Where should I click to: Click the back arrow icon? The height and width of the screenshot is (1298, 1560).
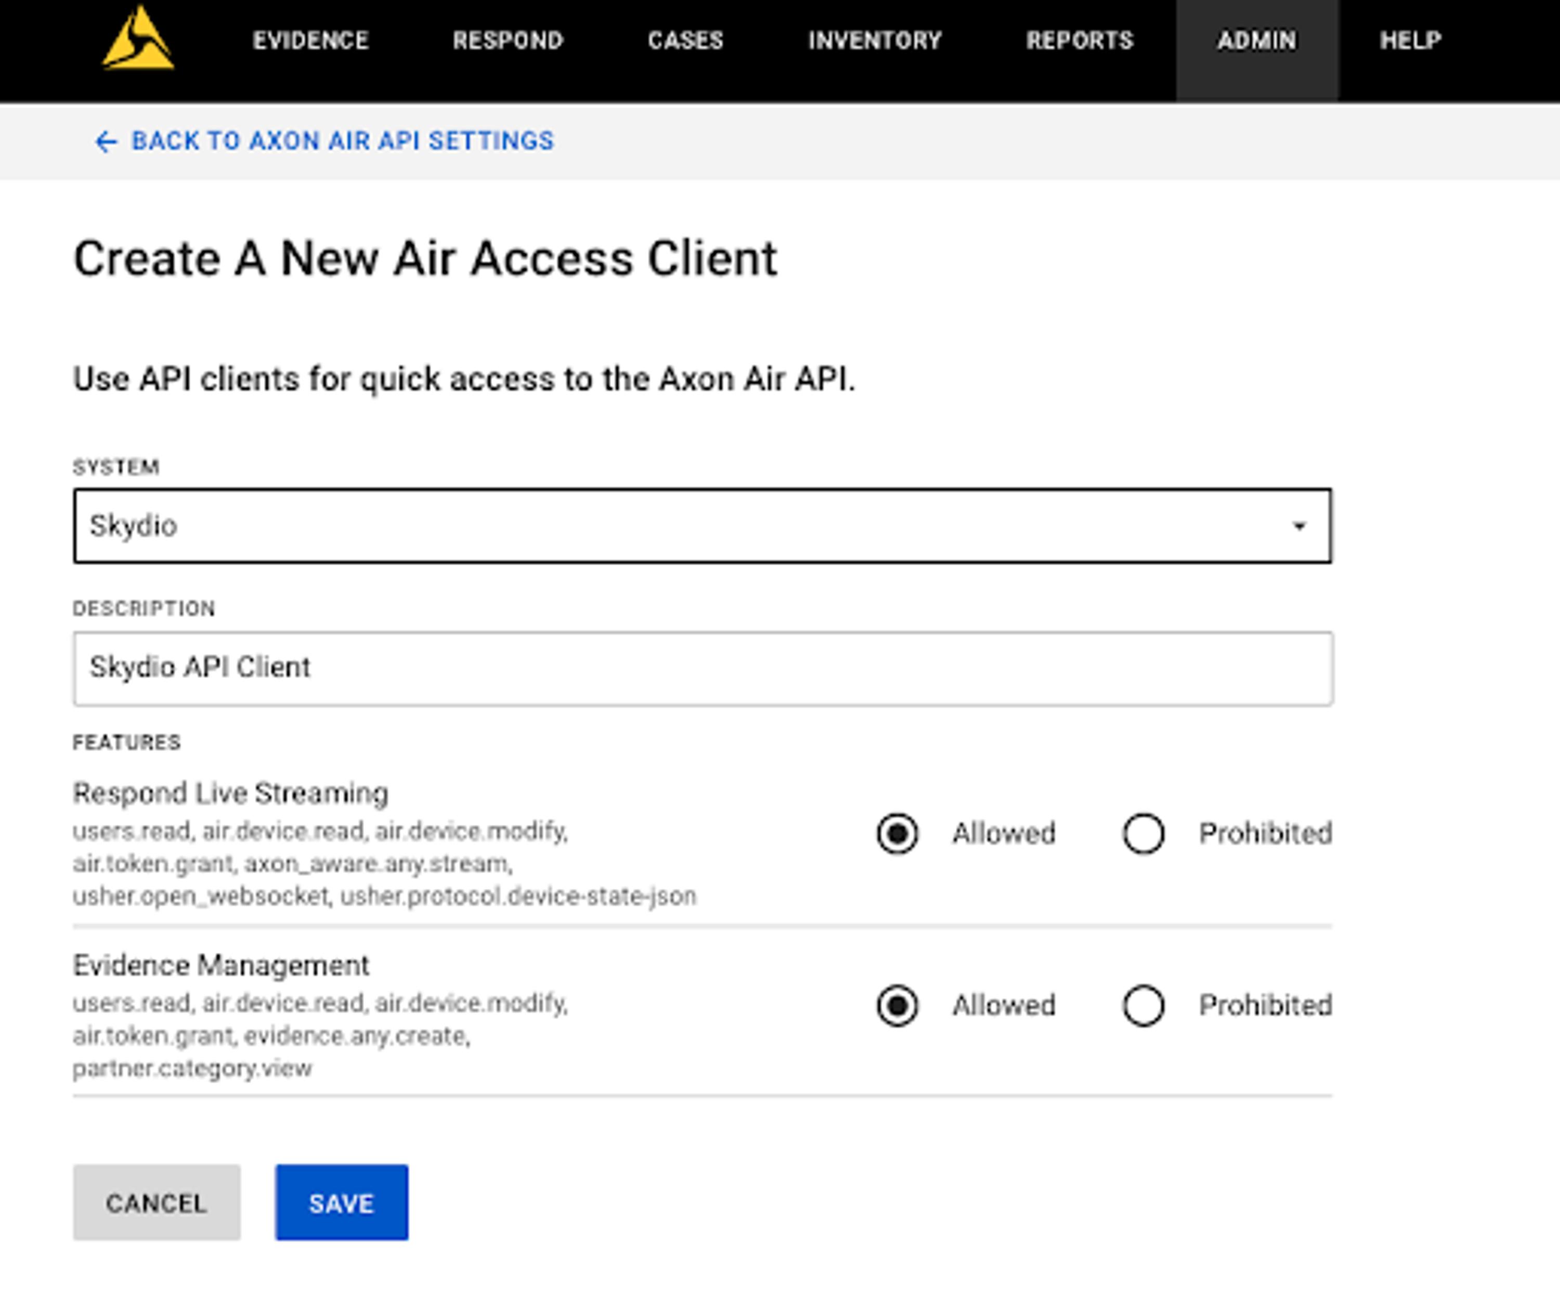(x=106, y=141)
